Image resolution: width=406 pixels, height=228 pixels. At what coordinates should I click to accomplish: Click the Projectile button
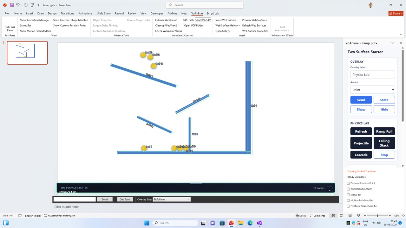coord(361,143)
